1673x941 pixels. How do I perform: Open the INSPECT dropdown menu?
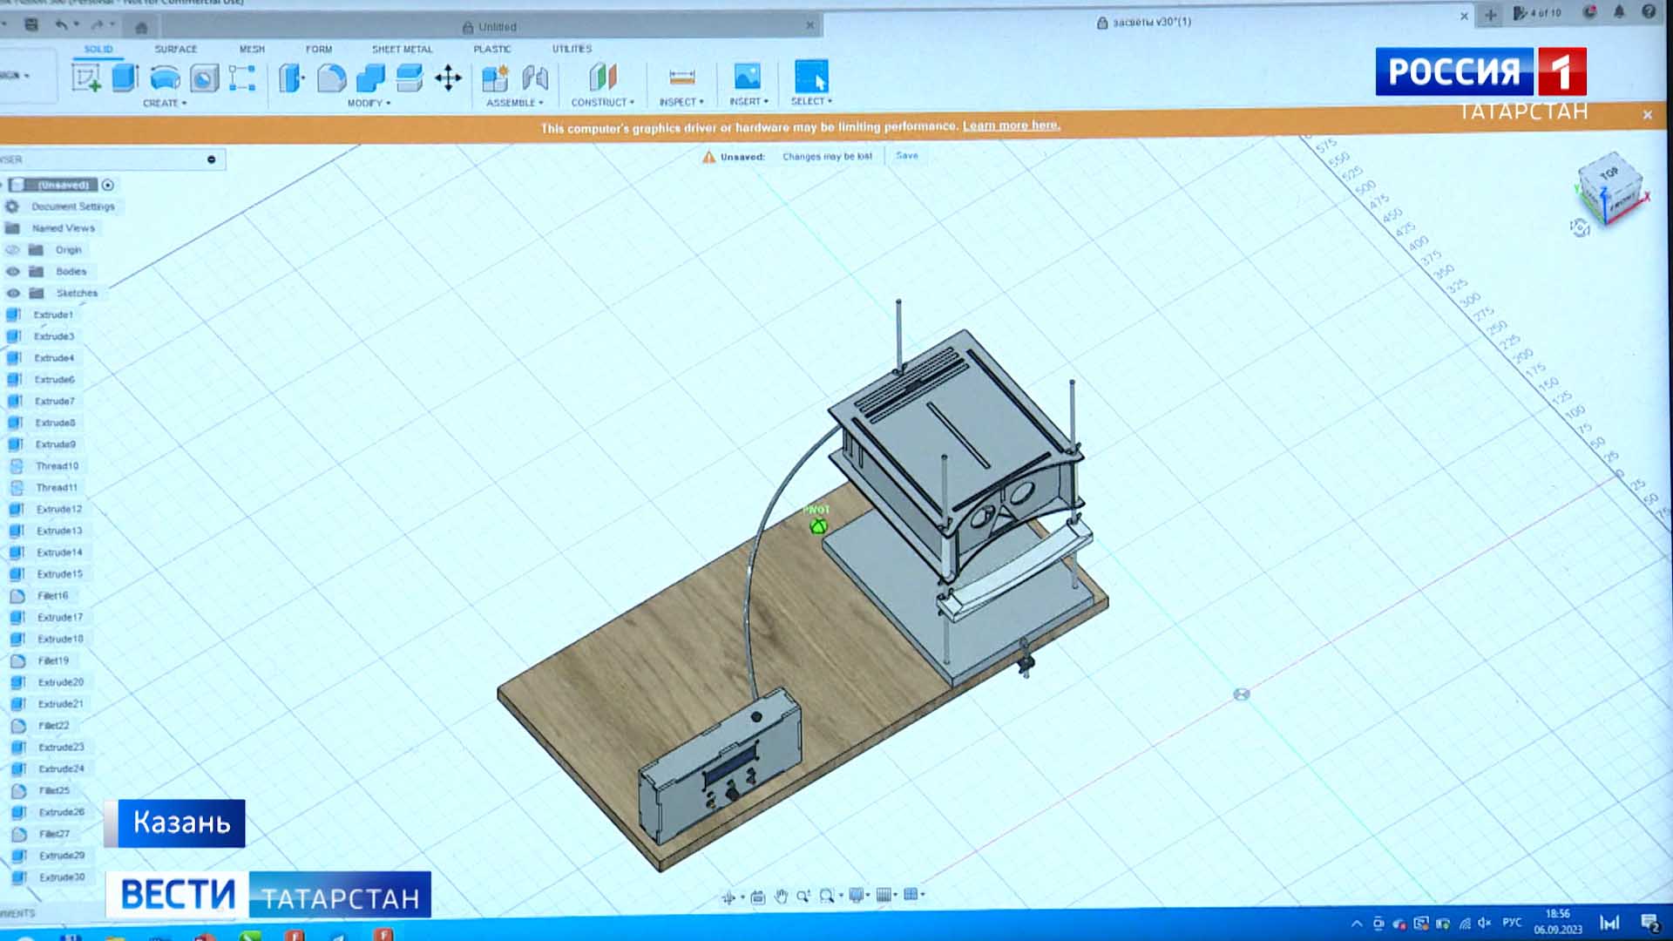coord(681,102)
